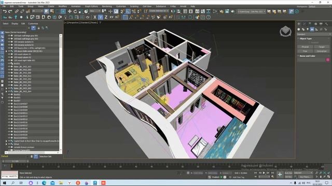Switch to the Utilities command panel tab

pos(326,24)
